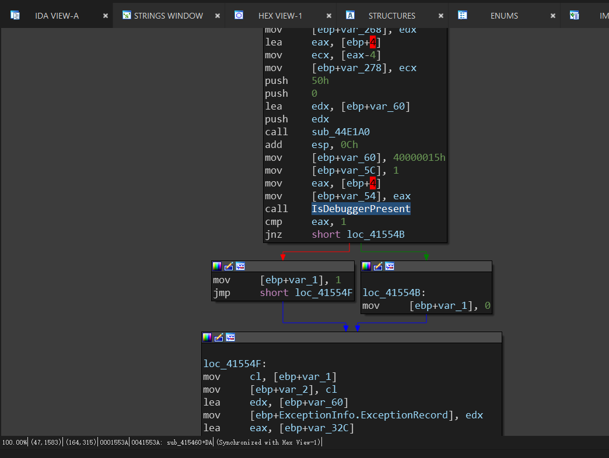The width and height of the screenshot is (609, 458).
Task: Group nodes icon on loc_41554F block
Action: point(230,337)
